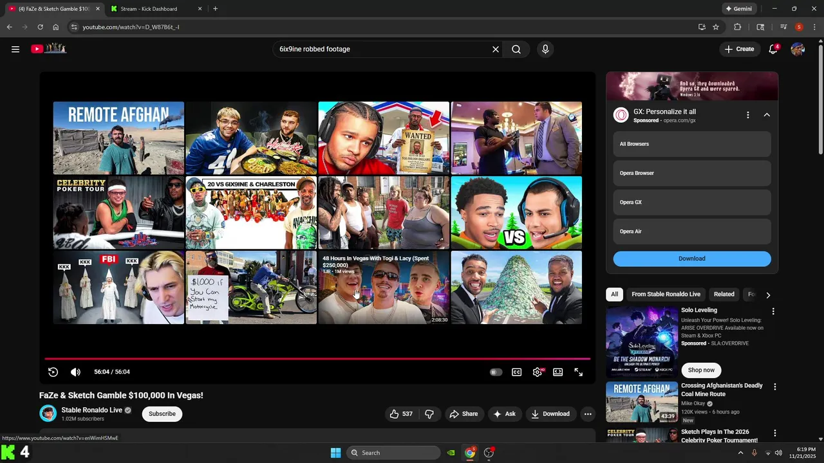The image size is (824, 463).
Task: Click the blue Download ad button
Action: point(692,259)
